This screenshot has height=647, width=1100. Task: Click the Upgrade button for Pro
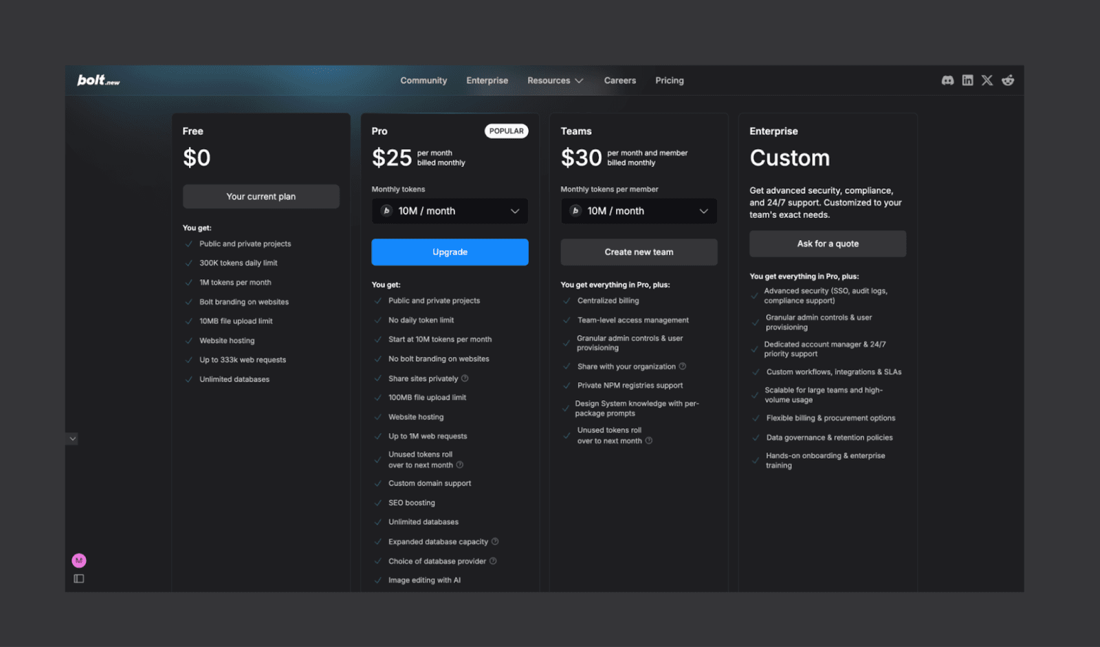tap(450, 252)
